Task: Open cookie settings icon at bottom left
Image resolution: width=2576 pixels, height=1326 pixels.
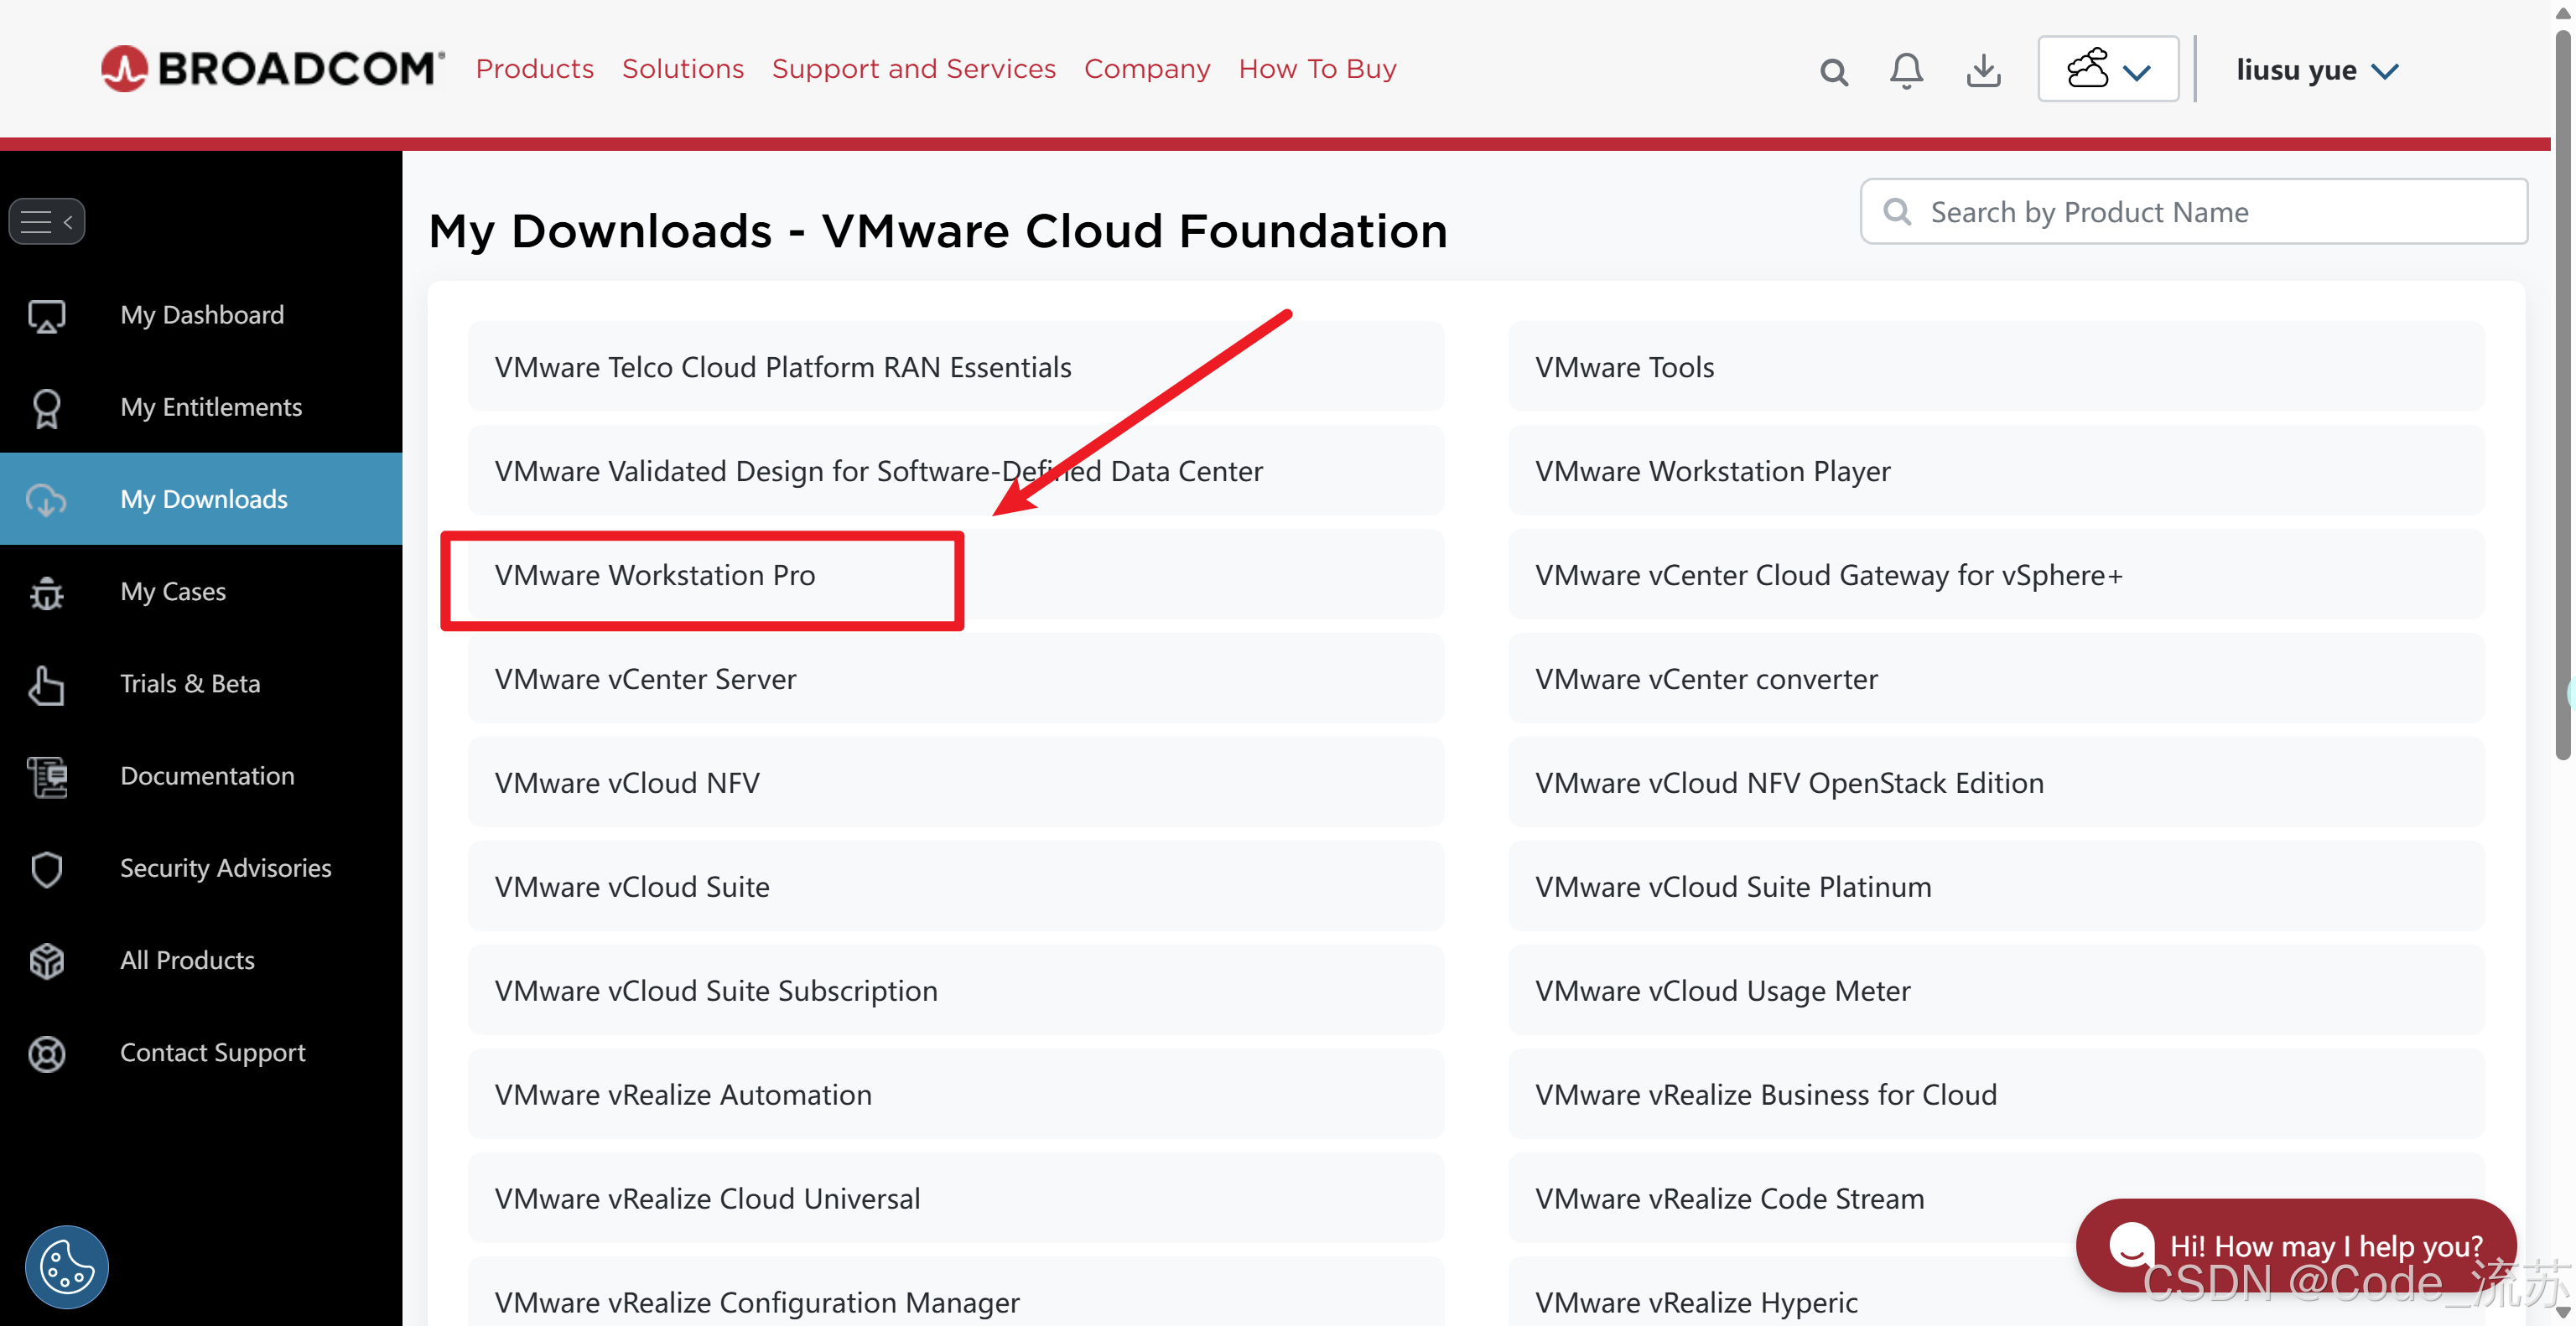Action: pyautogui.click(x=66, y=1267)
